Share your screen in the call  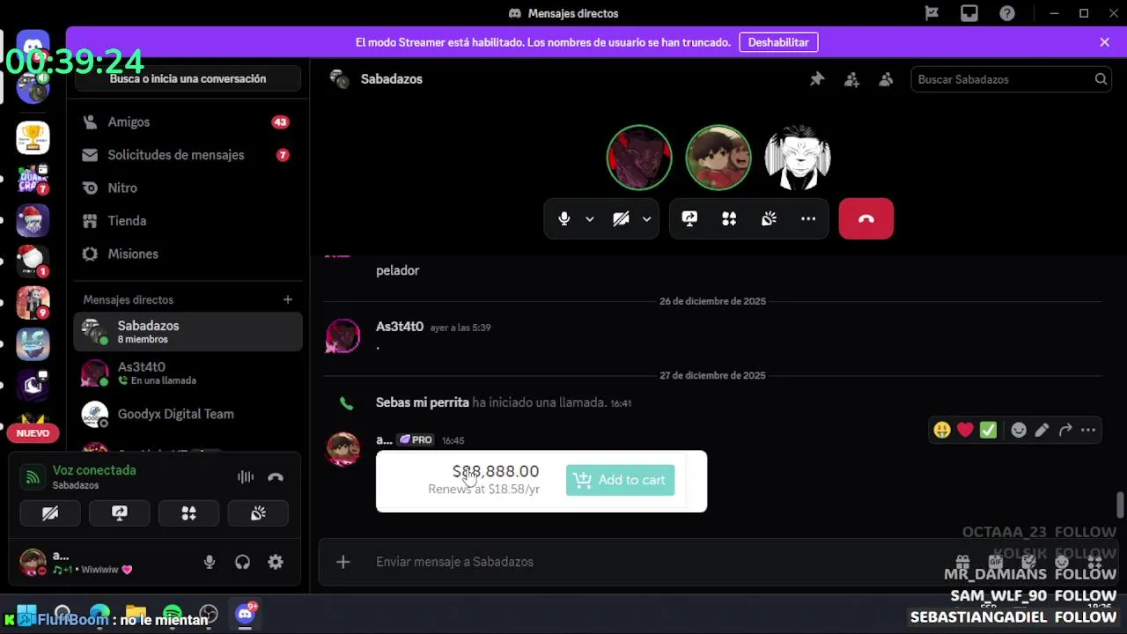point(689,219)
